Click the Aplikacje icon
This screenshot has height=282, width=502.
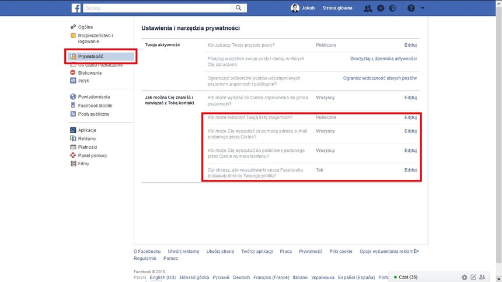(73, 130)
